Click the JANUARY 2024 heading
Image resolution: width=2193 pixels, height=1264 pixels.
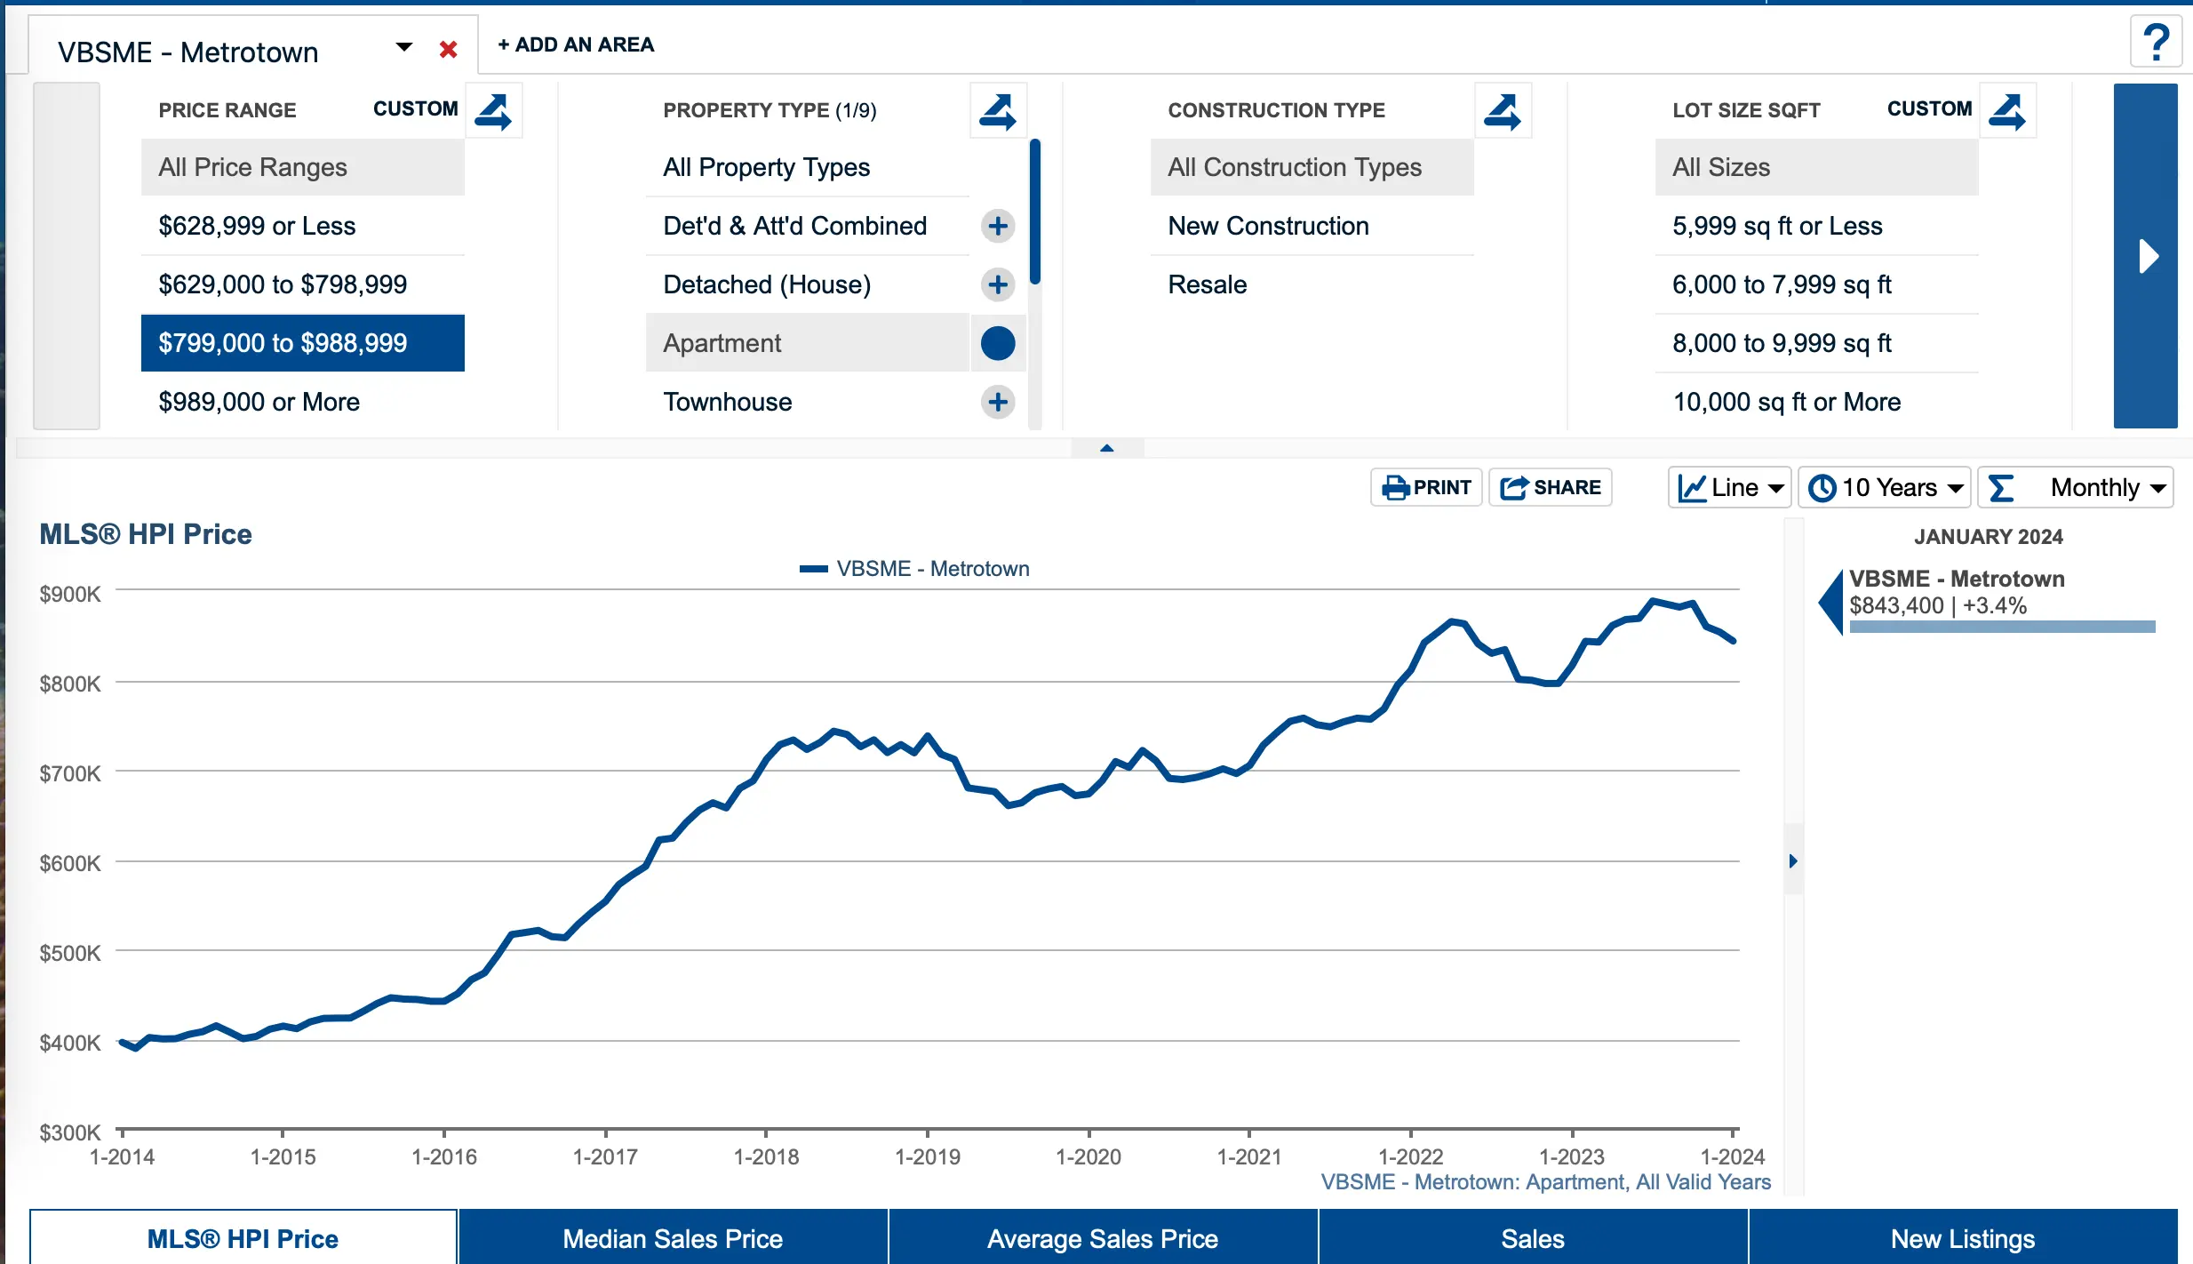tap(1989, 537)
